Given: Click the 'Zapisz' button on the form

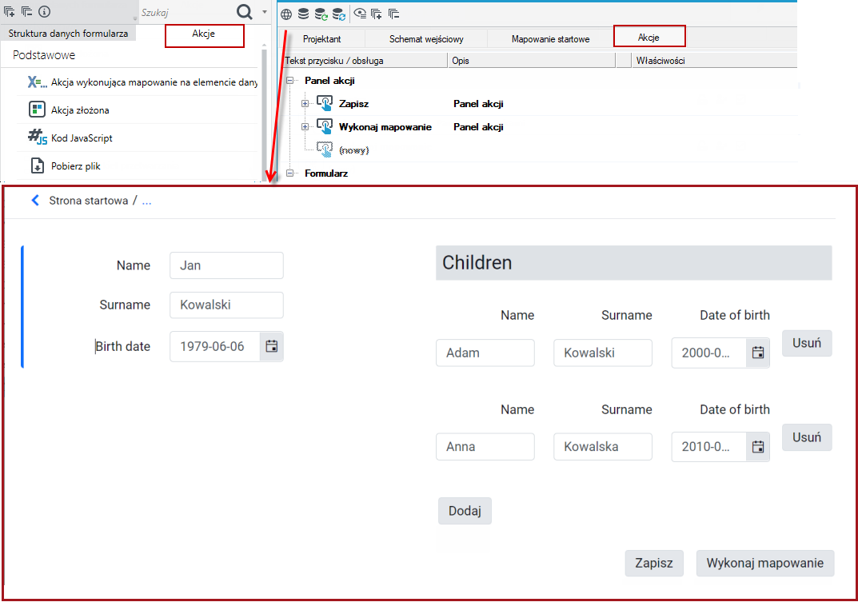Looking at the screenshot, I should point(654,564).
